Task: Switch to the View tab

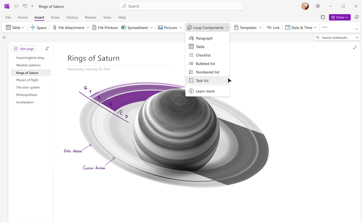Action: tap(107, 17)
